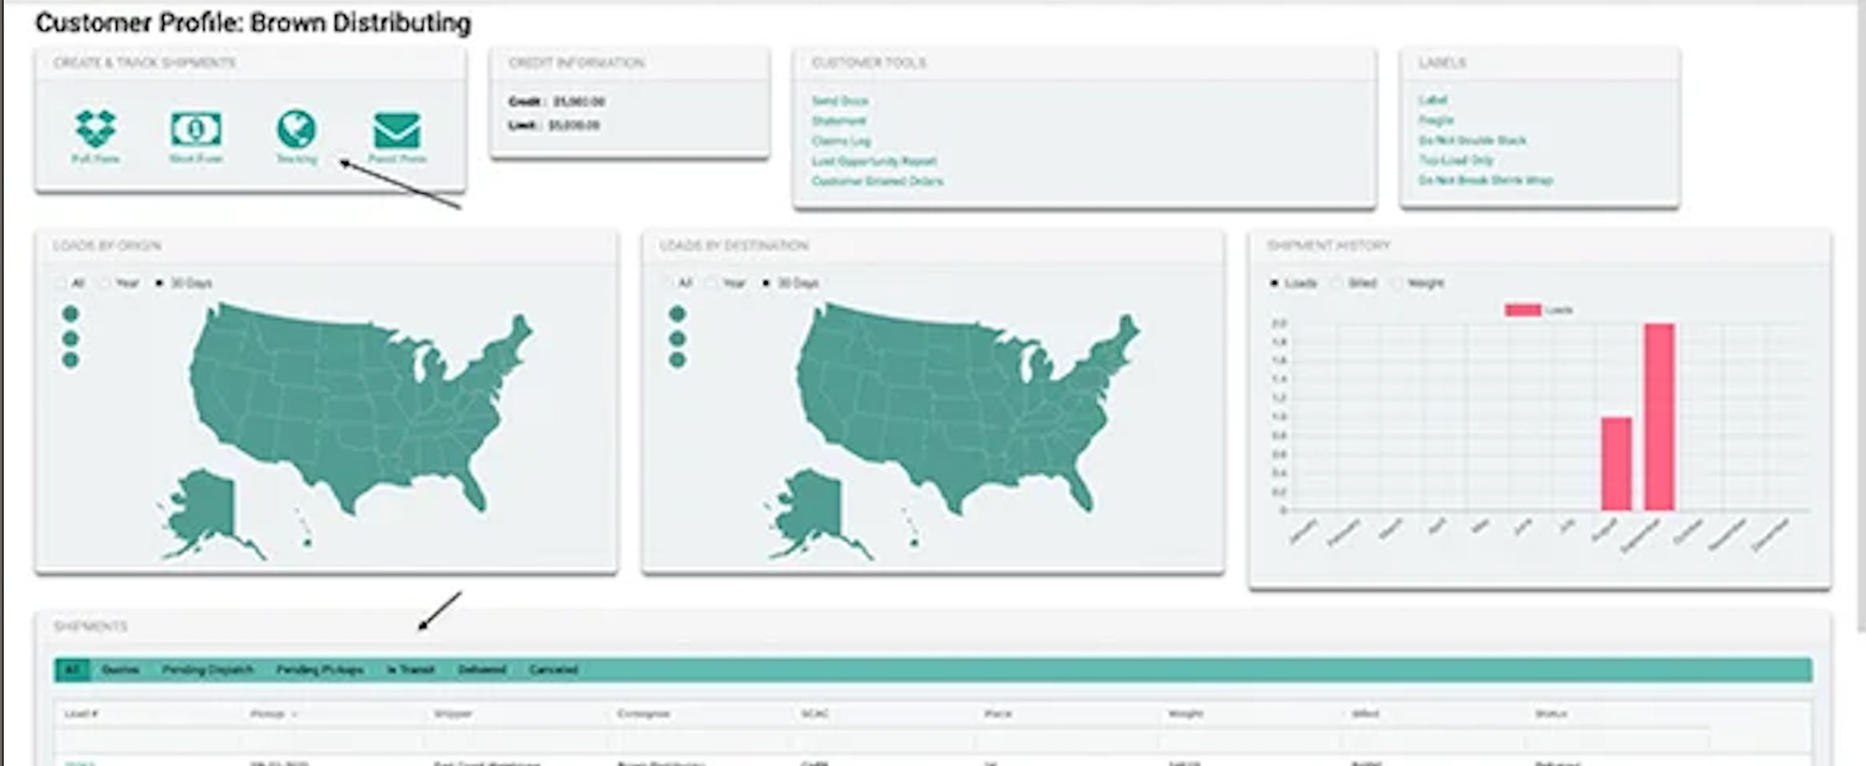The width and height of the screenshot is (1866, 766).
Task: Click the tallest pink bar in Shipment History
Action: point(1659,417)
